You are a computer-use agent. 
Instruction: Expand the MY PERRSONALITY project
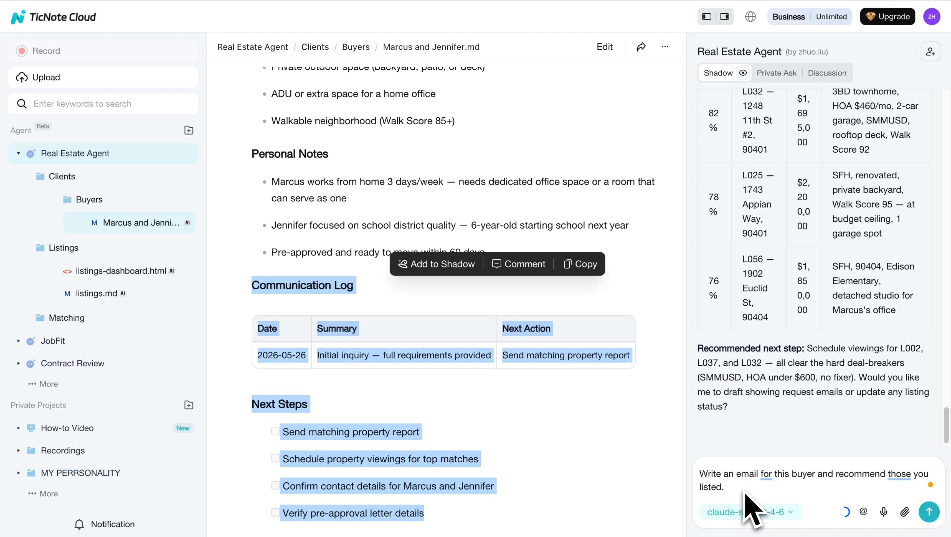tap(18, 473)
